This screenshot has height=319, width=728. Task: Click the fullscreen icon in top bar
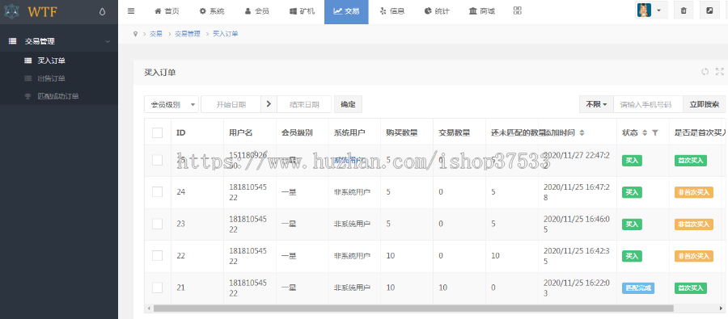709,10
